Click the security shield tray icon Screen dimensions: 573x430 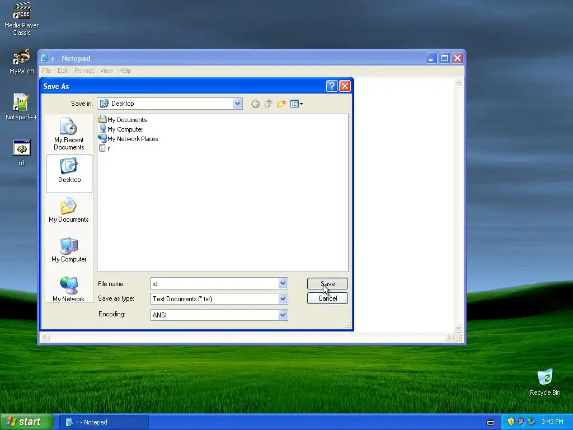coord(511,422)
